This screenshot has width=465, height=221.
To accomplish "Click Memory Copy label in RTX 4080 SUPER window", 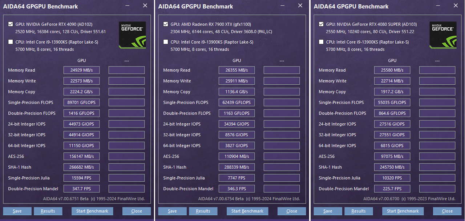I will point(332,92).
